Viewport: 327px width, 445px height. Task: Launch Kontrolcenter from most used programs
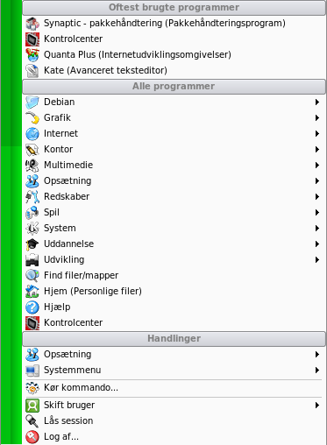[174, 39]
